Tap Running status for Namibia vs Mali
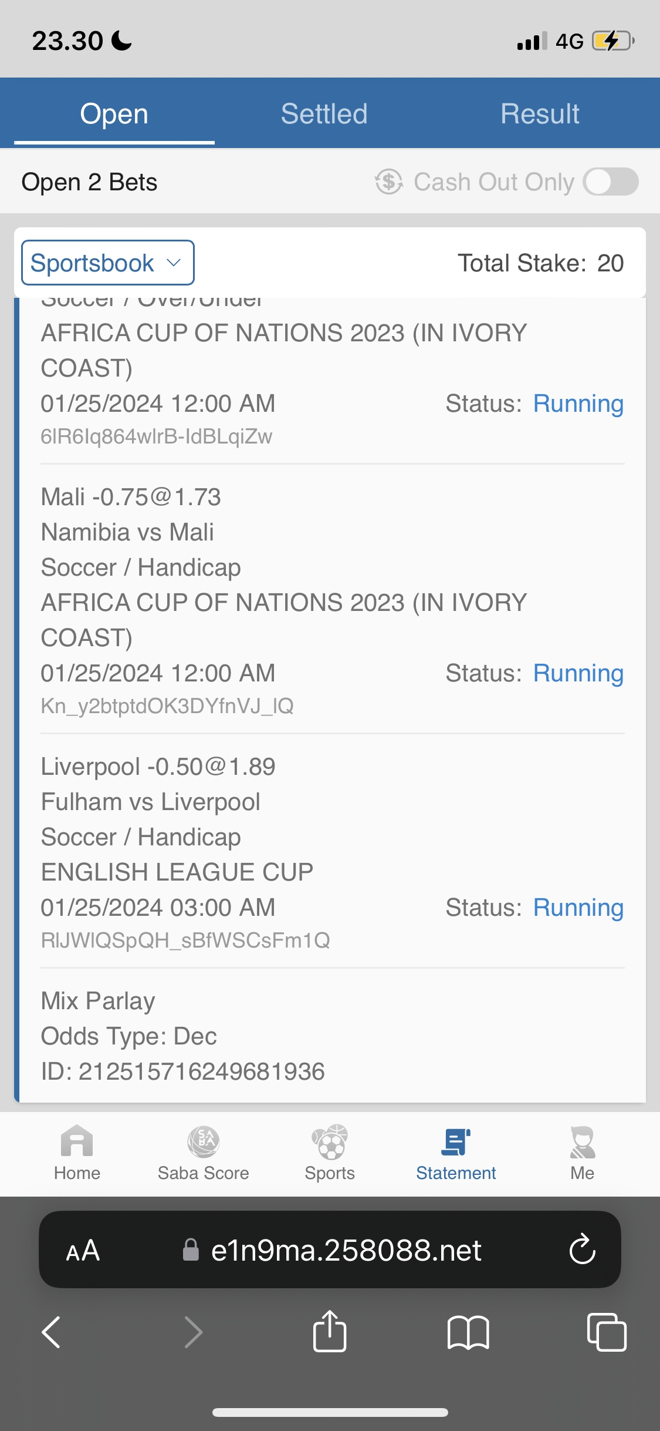The width and height of the screenshot is (660, 1431). click(578, 673)
